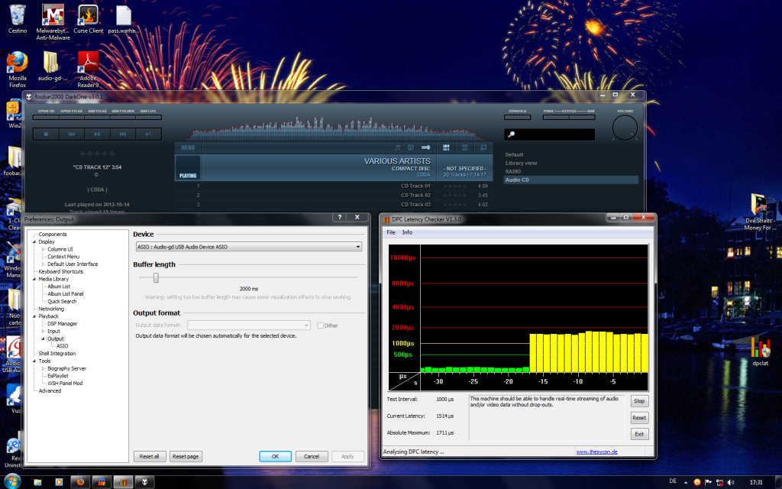
Task: Open the Malwarebytes Anti-Malware desktop icon
Action: pyautogui.click(x=53, y=22)
